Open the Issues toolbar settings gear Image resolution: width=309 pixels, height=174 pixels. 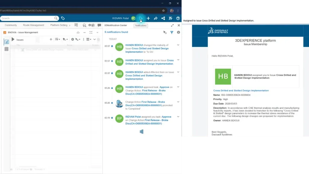(72, 40)
